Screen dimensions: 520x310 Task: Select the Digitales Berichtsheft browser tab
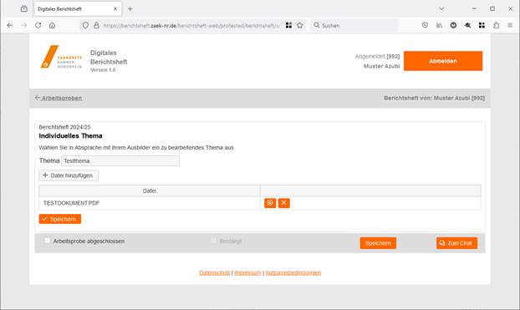[78, 9]
